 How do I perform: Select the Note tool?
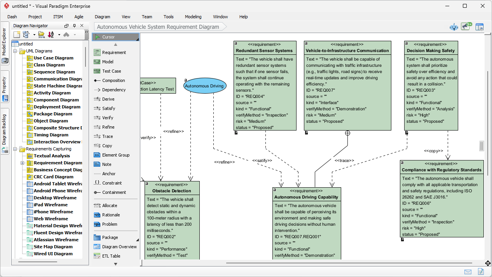[106, 164]
